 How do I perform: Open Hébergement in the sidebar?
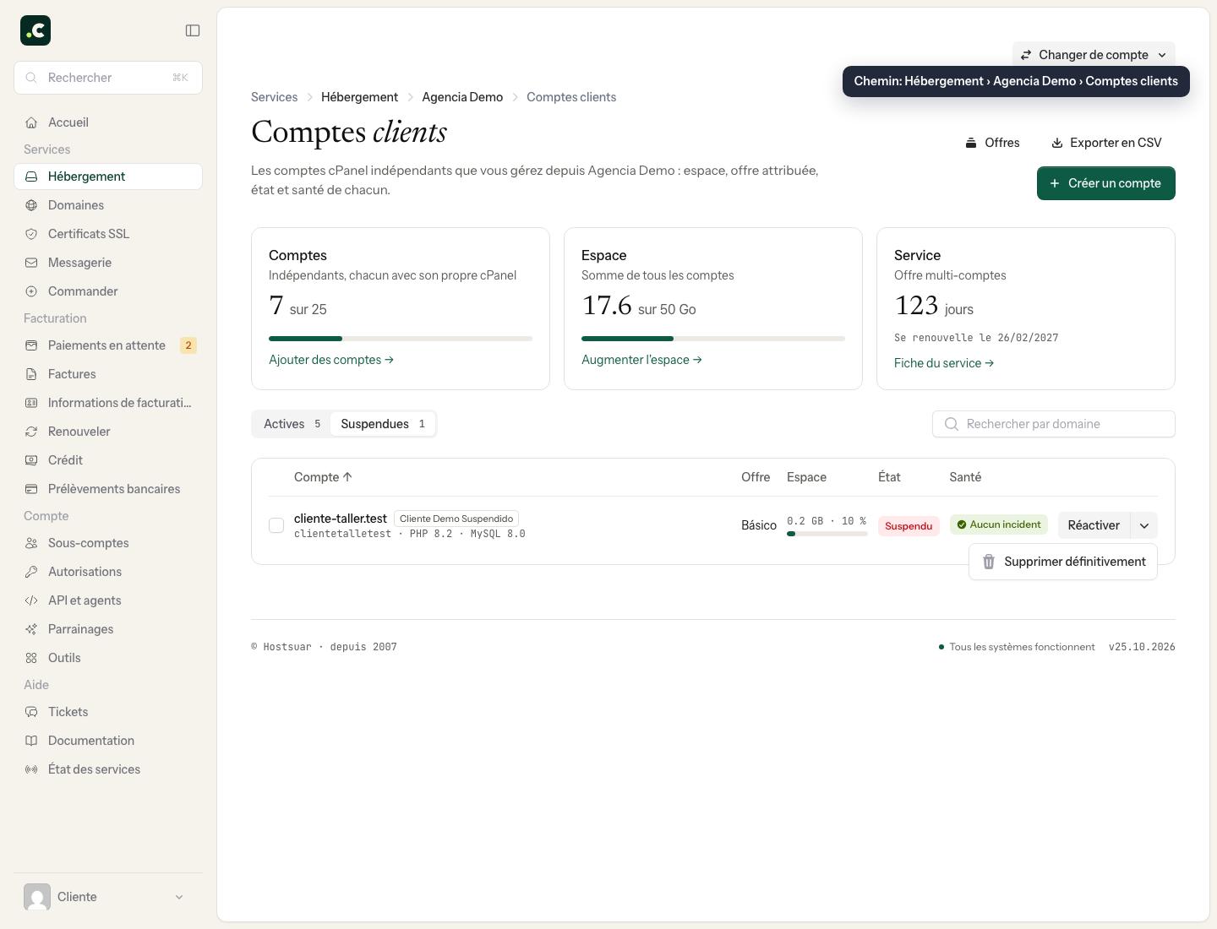[108, 177]
